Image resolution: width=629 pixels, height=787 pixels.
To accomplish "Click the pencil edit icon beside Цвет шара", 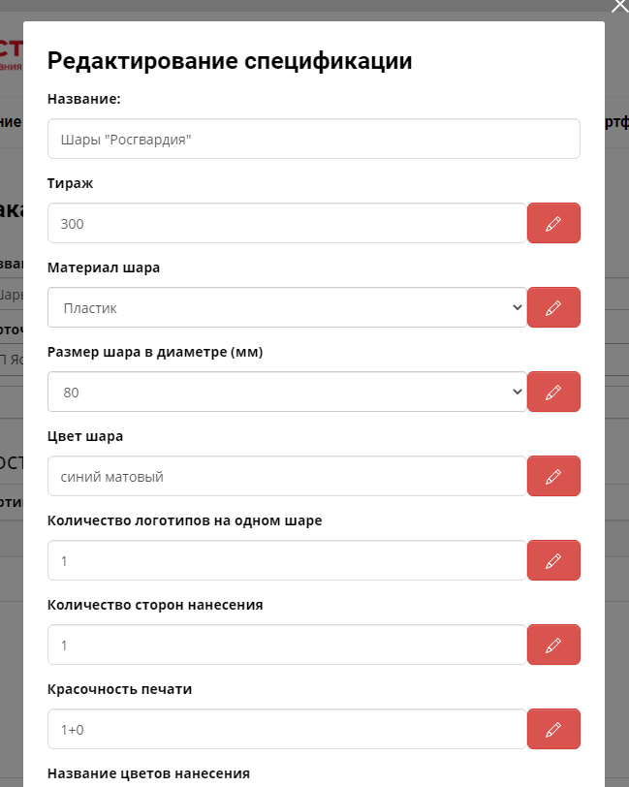I will coord(553,477).
